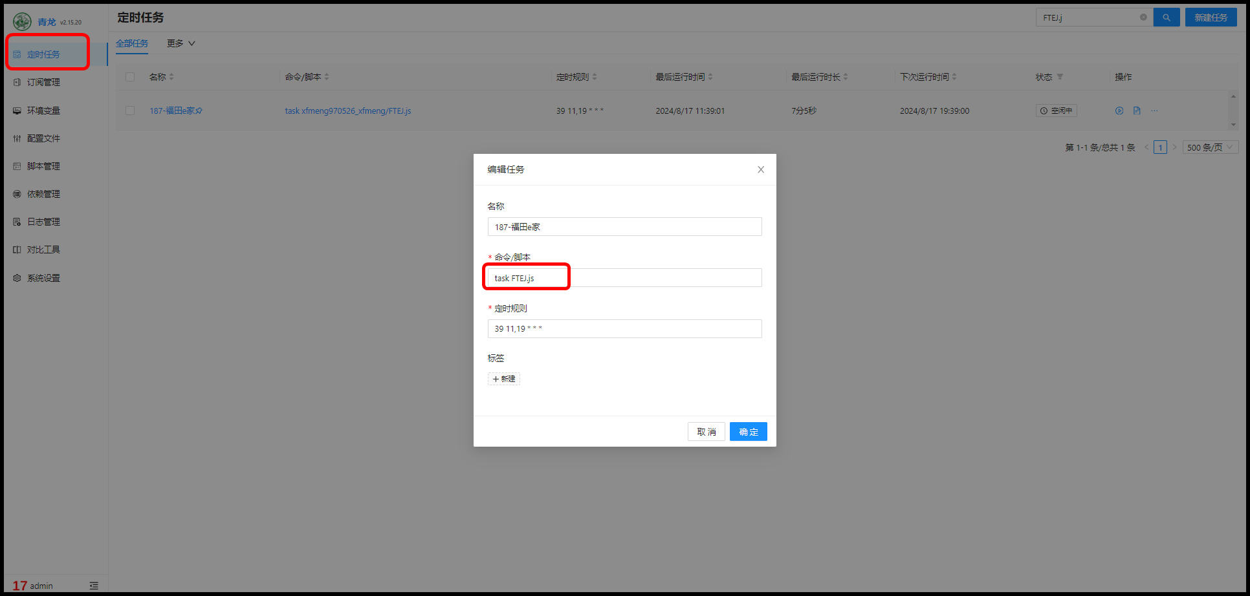Open the 500 条/页 page size dropdown

point(1211,147)
